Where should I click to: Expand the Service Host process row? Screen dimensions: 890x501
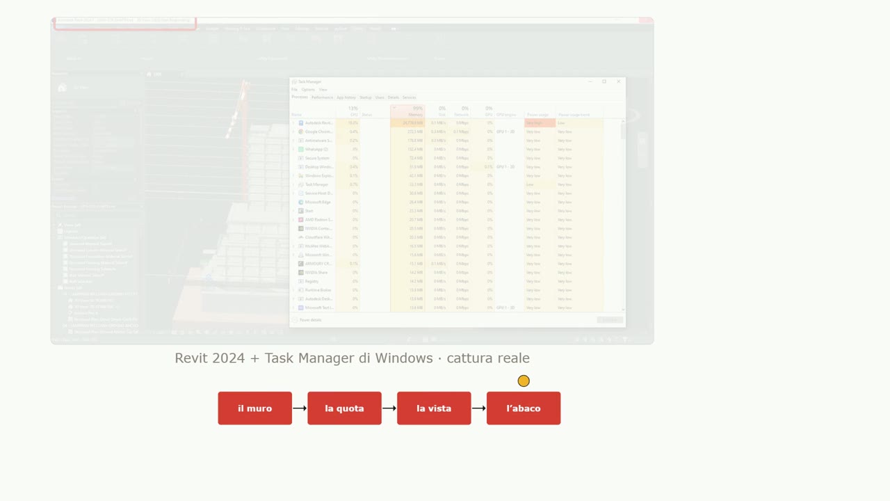tap(293, 193)
